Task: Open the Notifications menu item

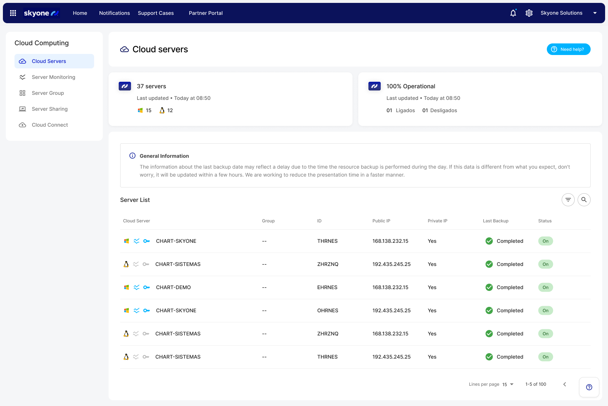Action: coord(114,13)
